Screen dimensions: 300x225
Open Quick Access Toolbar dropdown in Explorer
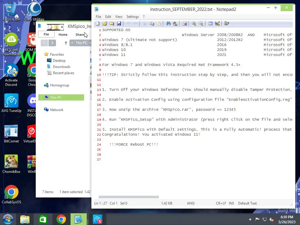(62, 27)
